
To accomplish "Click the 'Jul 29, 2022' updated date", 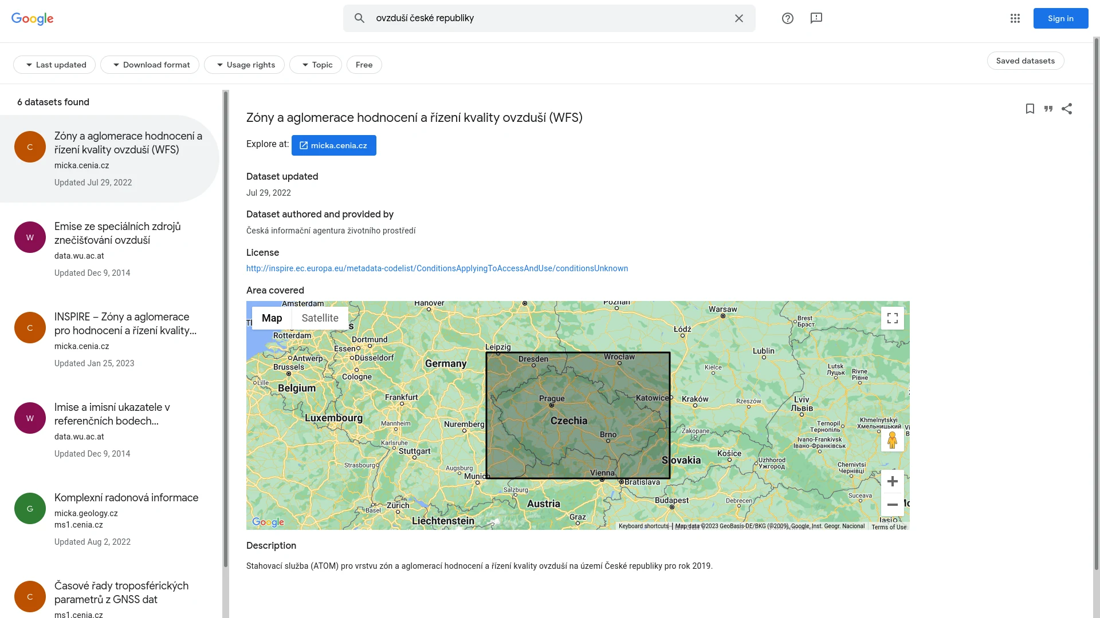I will pos(269,193).
